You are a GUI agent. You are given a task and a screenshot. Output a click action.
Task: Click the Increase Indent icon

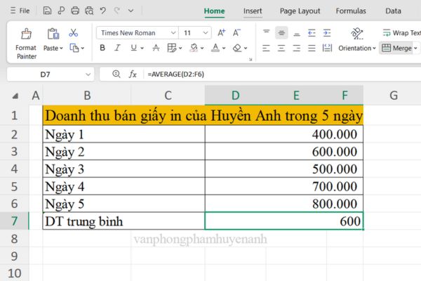pos(327,33)
